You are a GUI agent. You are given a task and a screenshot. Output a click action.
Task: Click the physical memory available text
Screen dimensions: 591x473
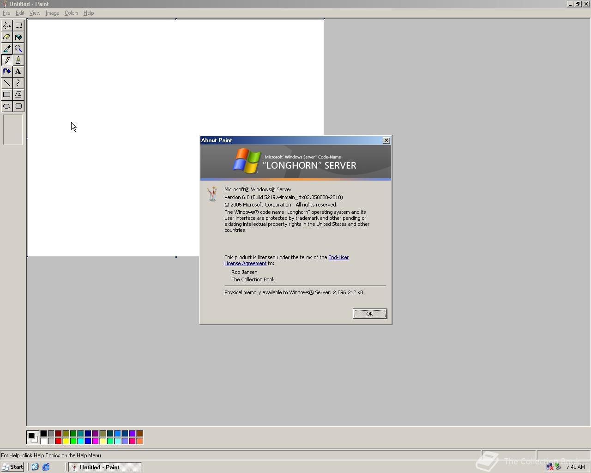[294, 292]
